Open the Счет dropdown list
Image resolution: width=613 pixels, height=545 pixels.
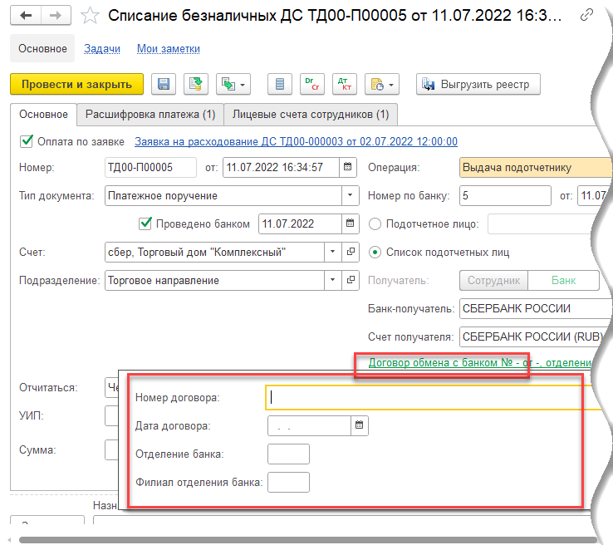click(333, 252)
